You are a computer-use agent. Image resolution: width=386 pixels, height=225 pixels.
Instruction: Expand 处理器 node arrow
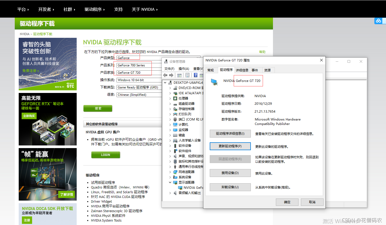[x=170, y=98]
